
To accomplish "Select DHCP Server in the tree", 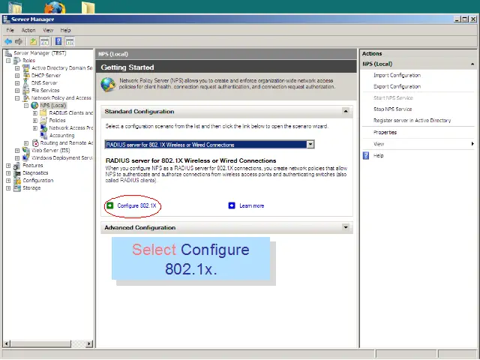I will coord(46,75).
